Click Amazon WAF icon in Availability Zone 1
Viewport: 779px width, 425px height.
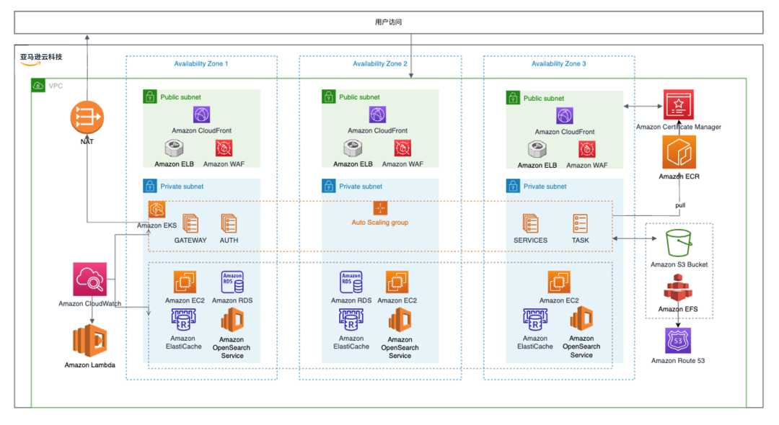224,148
